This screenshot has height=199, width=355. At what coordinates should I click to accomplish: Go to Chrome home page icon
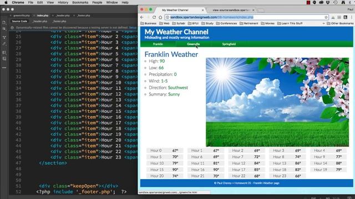coord(160,17)
